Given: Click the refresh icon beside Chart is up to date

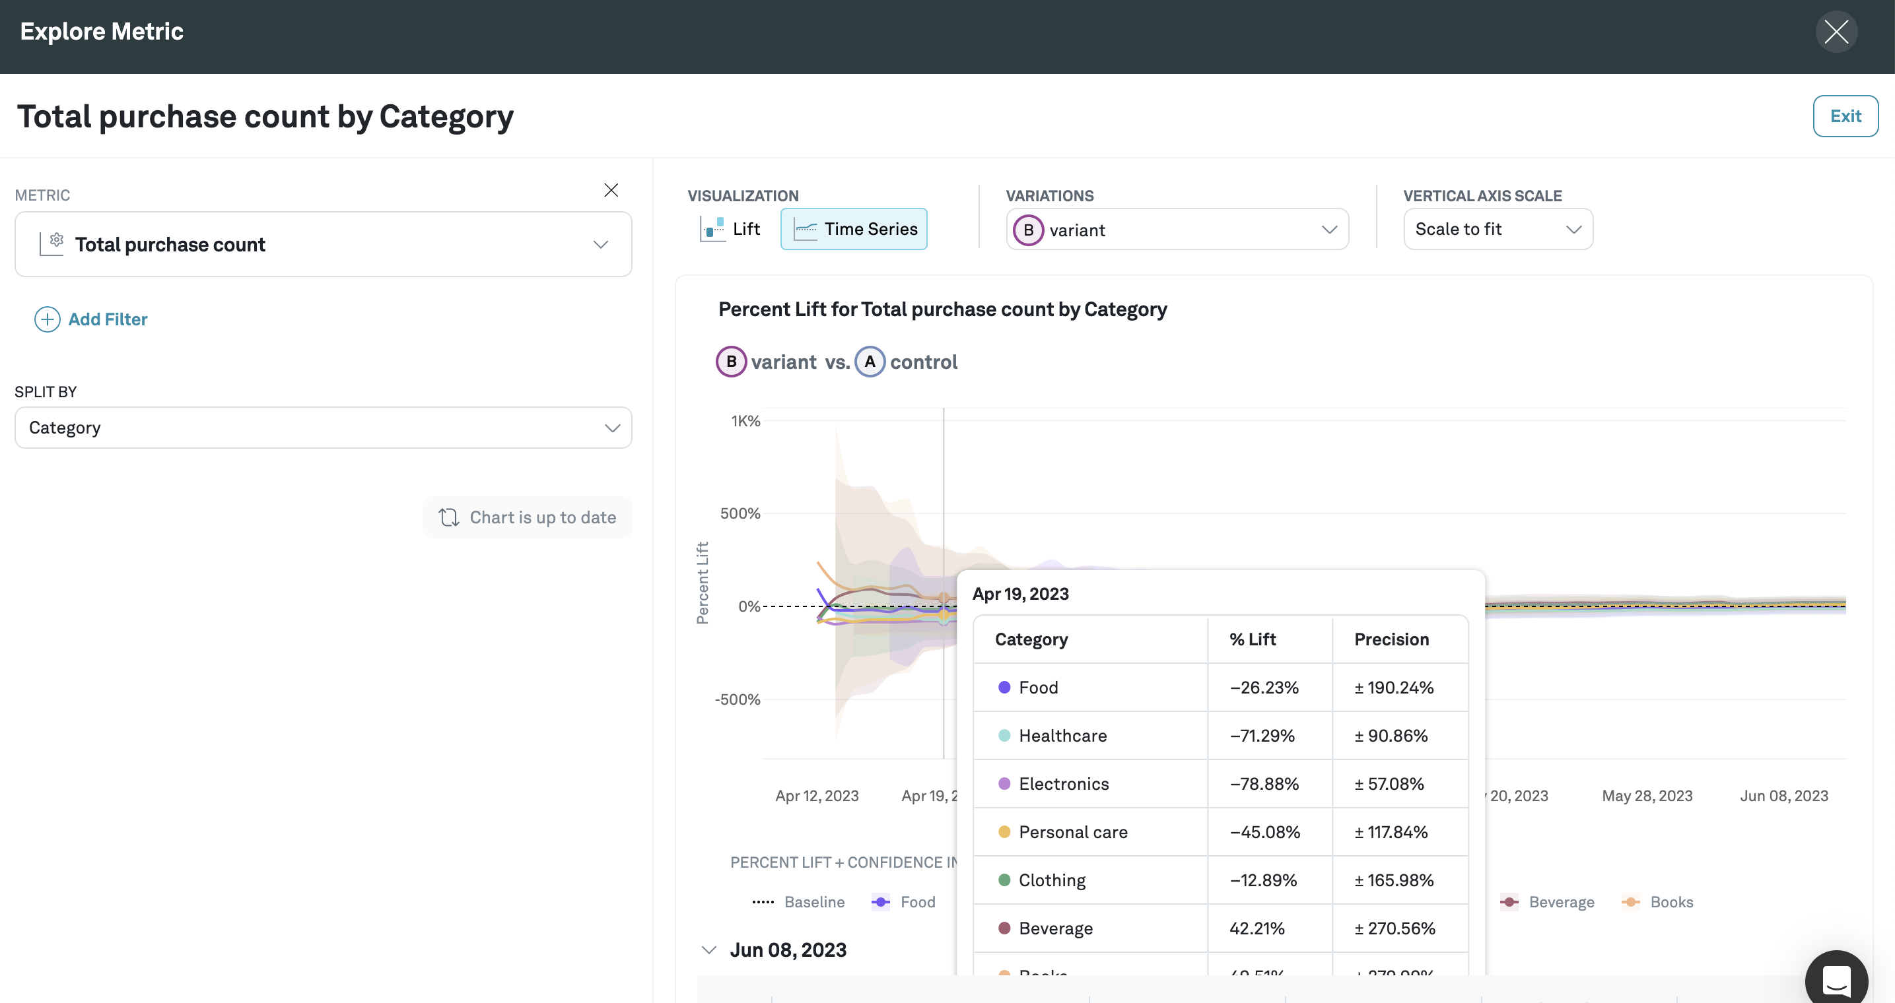Looking at the screenshot, I should (450, 517).
